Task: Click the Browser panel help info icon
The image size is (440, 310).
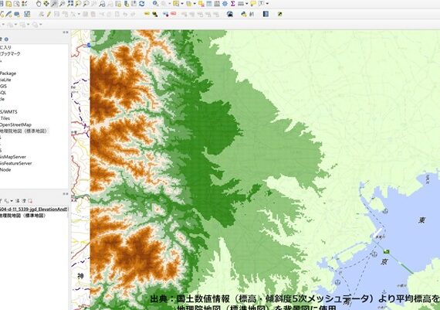Action: pyautogui.click(x=6, y=39)
